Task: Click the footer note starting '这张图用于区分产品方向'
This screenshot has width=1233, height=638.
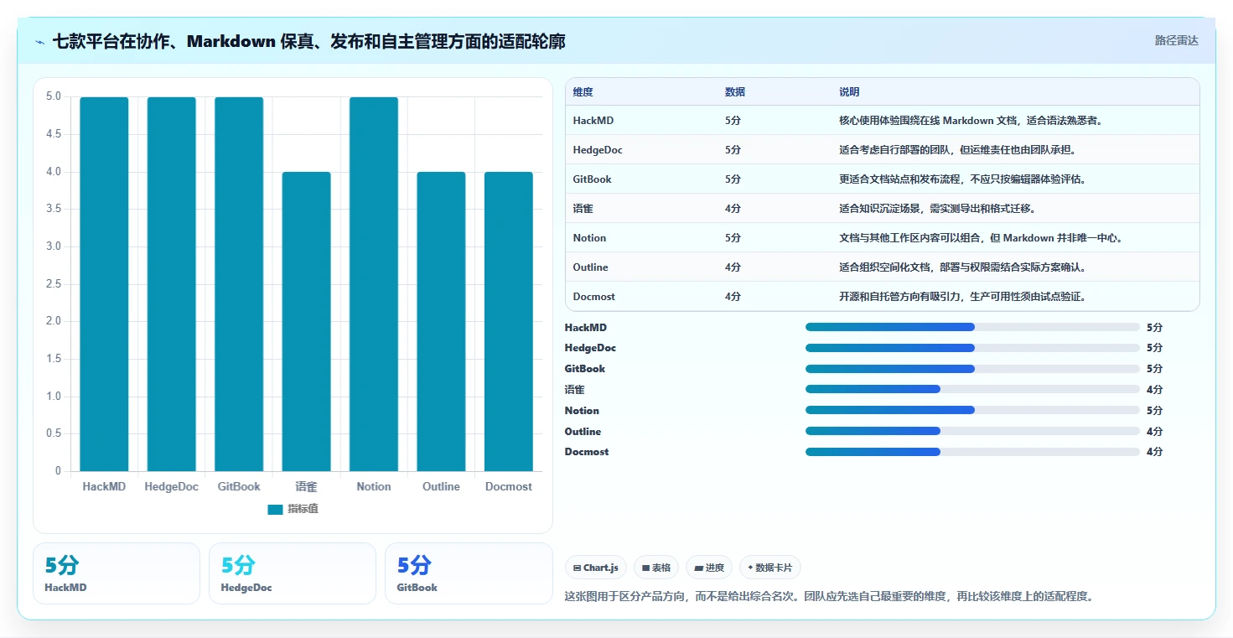Action: click(x=830, y=596)
